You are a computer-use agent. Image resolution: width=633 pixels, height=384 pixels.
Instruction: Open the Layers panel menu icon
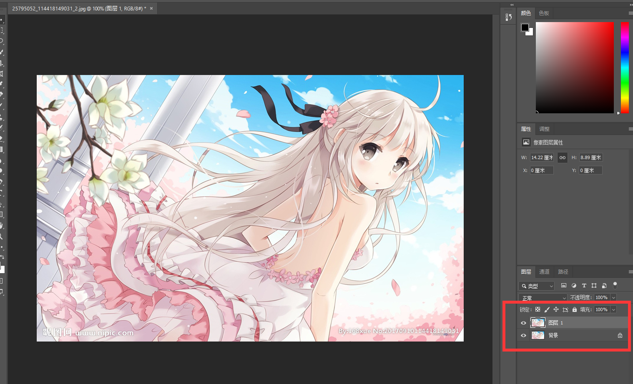(630, 272)
